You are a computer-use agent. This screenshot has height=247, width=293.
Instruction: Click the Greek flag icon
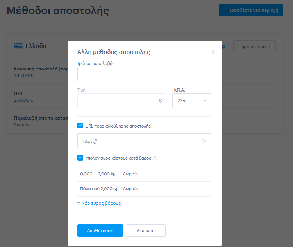(x=18, y=45)
